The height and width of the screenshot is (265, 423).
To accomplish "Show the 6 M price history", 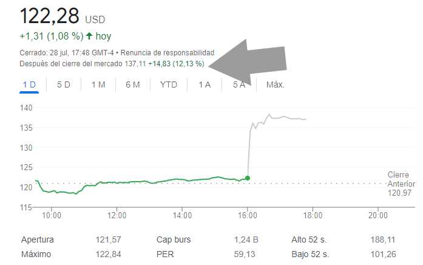I will coord(133,84).
